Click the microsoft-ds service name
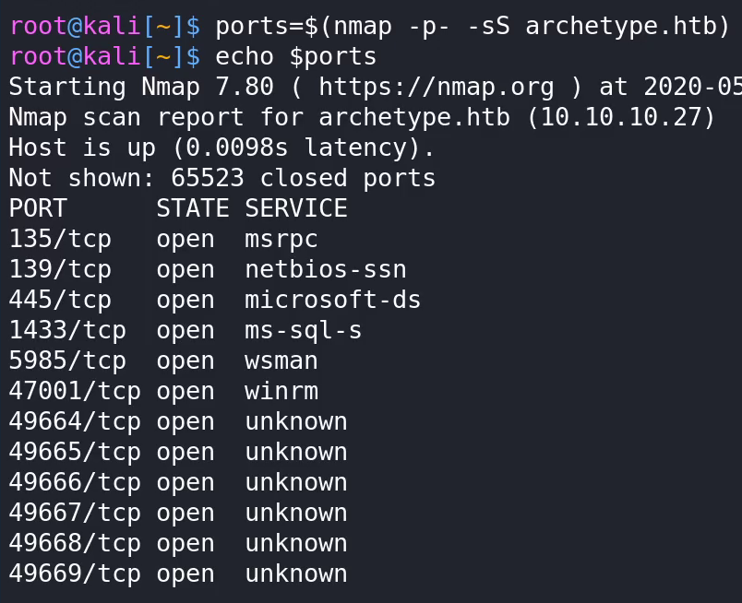 click(x=332, y=300)
